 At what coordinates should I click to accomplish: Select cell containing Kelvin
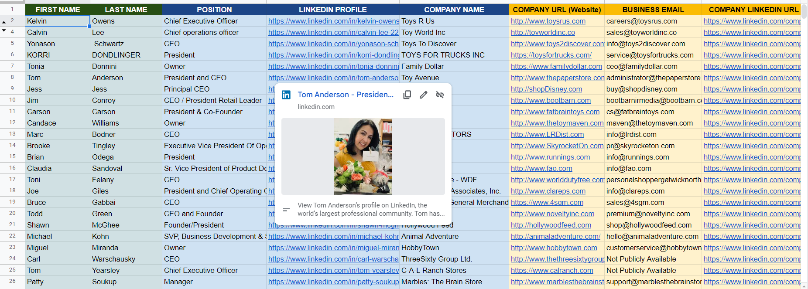click(x=58, y=21)
